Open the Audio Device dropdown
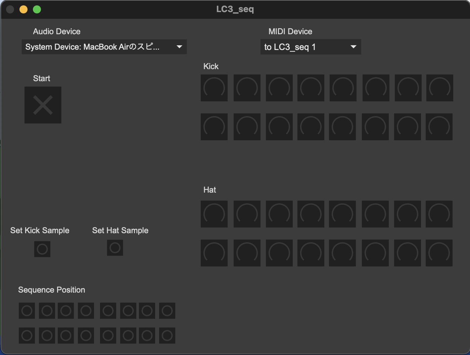 coord(104,47)
